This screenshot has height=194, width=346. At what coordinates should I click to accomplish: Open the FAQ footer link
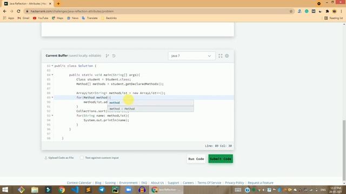144,183
